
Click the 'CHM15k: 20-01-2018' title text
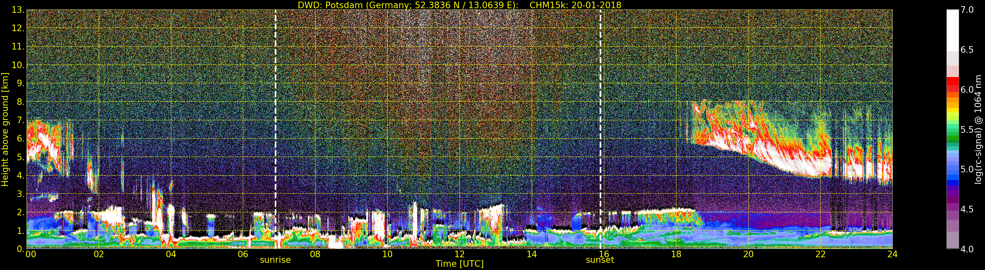[575, 5]
